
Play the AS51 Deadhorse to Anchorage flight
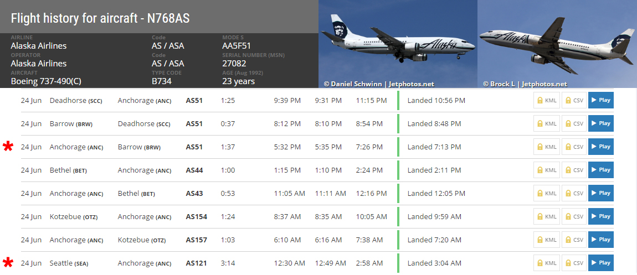coord(601,100)
